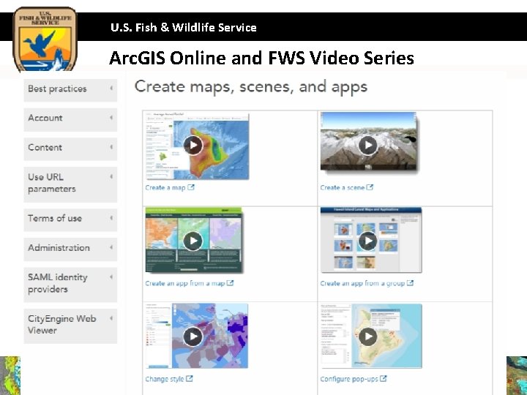Open the Content menu item

(x=70, y=148)
